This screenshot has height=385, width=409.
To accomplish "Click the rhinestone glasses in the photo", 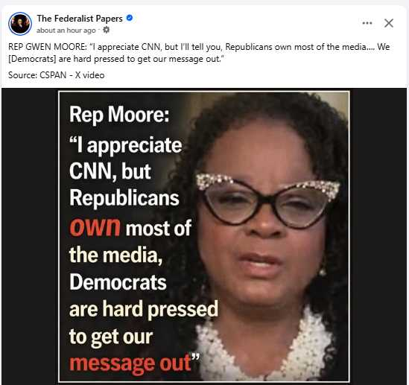I will [267, 203].
